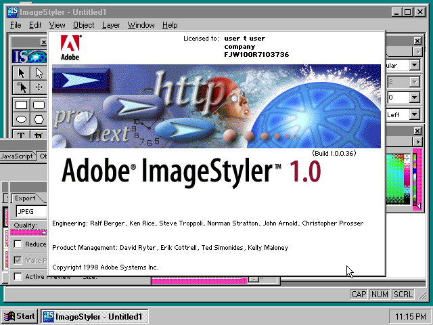The image size is (433, 325).
Task: Expand the disabled dropdown showing 2
Action: tap(414, 82)
